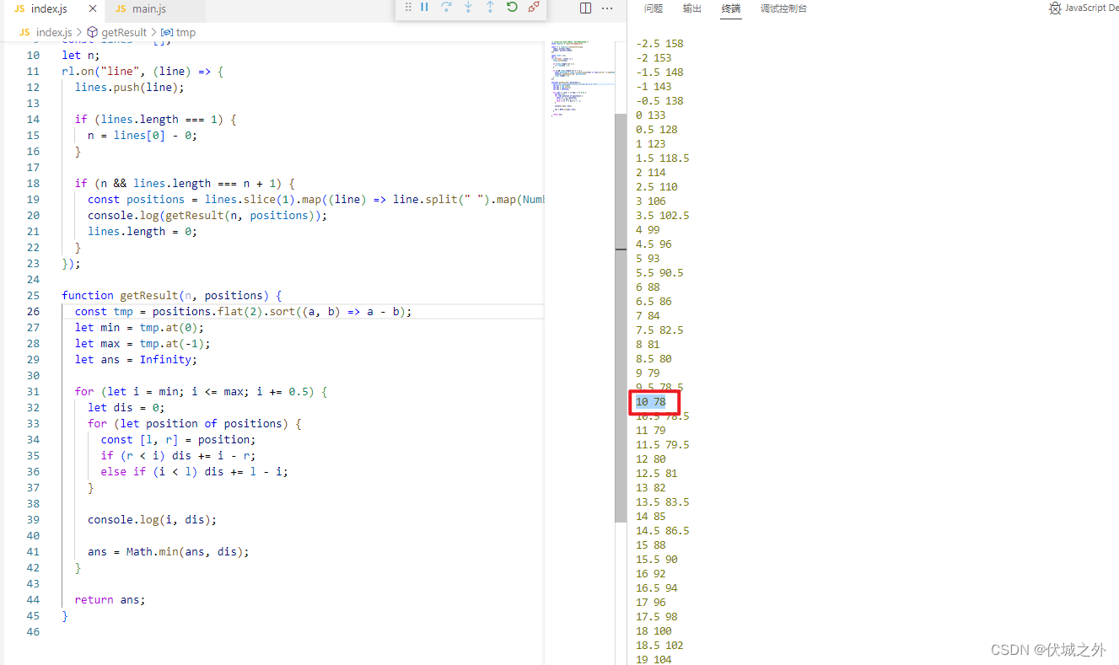Viewport: 1119px width, 665px height.
Task: Select the 终端 panel tab
Action: click(731, 8)
